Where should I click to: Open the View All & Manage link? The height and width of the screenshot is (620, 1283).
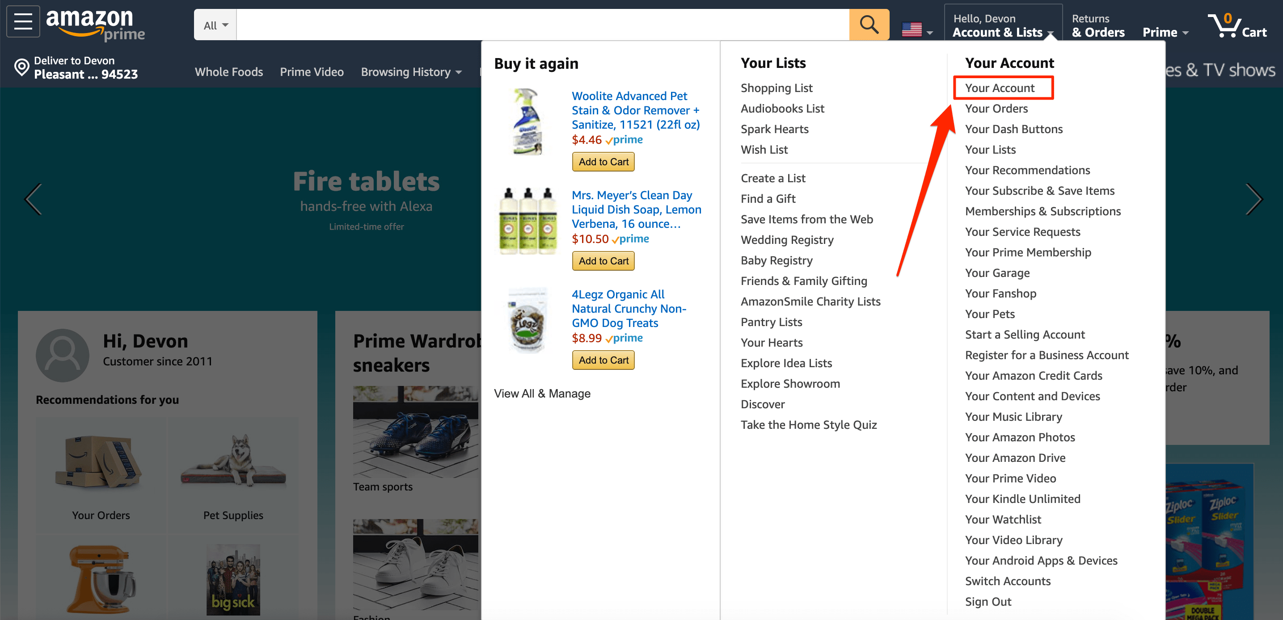tap(542, 394)
